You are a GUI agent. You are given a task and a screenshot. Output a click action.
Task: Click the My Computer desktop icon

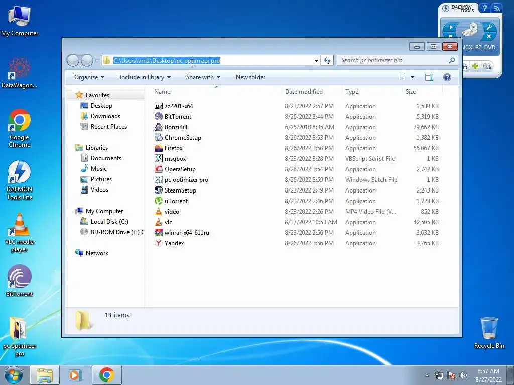click(20, 21)
